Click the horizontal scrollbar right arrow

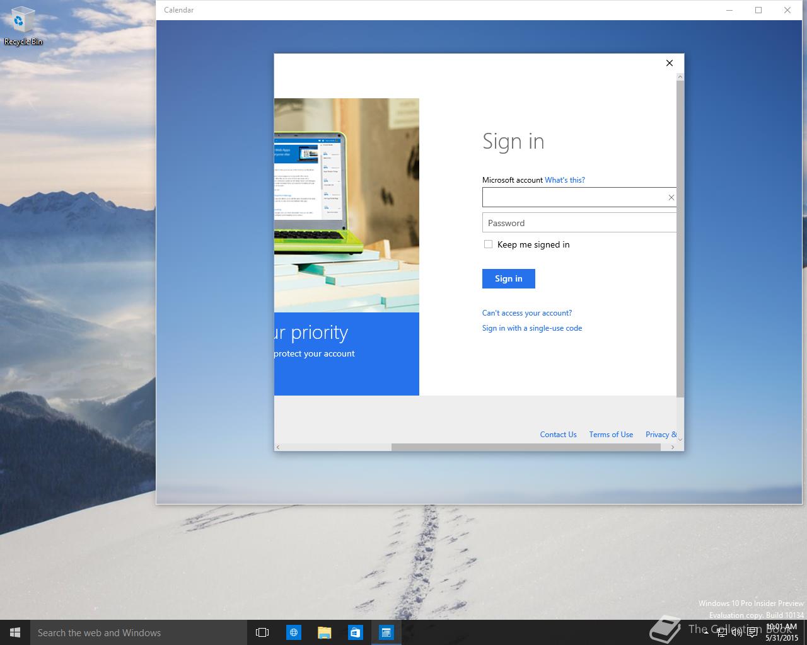pyautogui.click(x=673, y=447)
